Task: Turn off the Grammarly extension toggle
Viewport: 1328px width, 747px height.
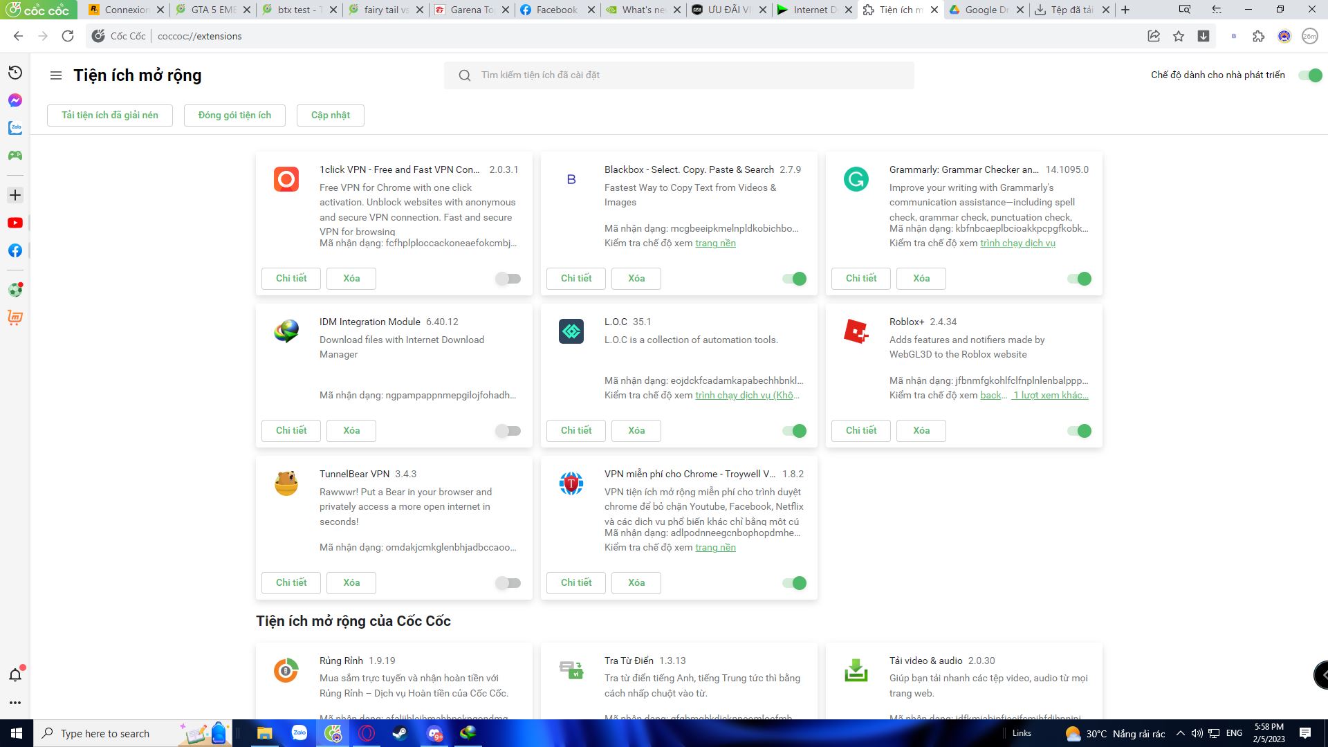Action: (x=1078, y=279)
